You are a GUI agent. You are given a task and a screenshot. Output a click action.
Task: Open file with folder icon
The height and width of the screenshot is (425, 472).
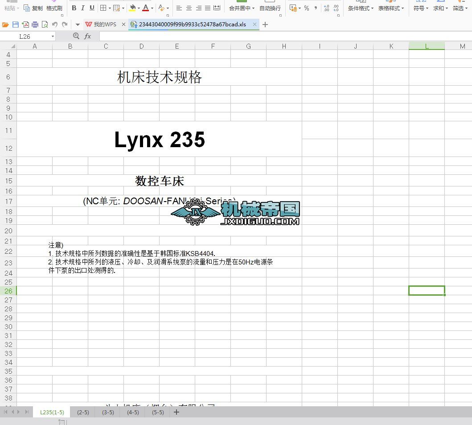click(x=5, y=25)
